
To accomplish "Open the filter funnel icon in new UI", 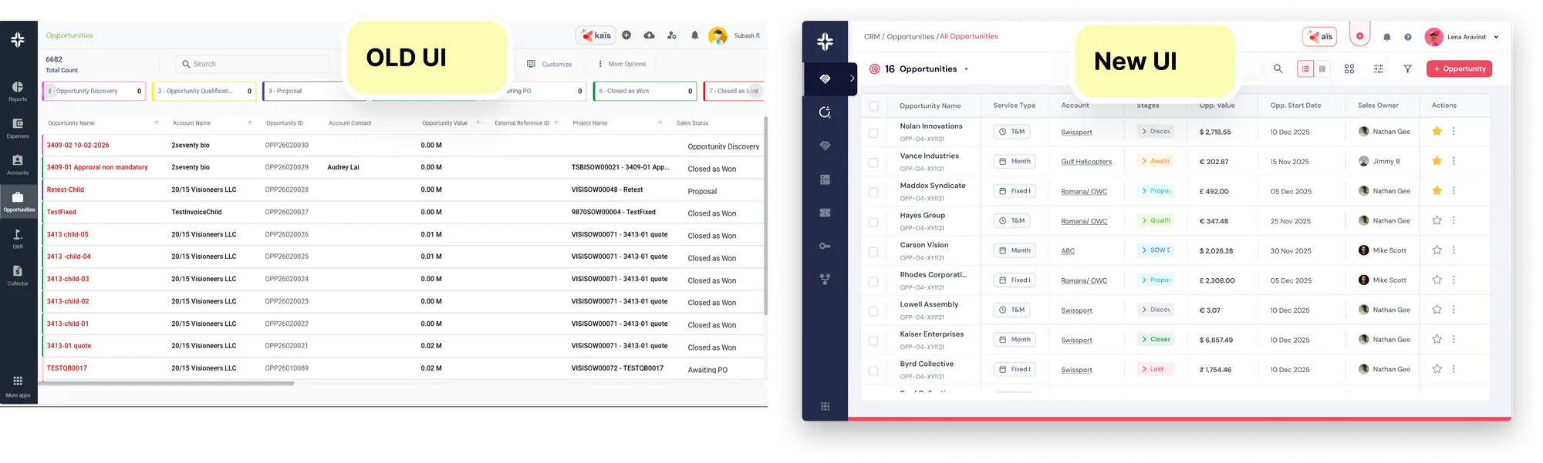I will (1408, 69).
